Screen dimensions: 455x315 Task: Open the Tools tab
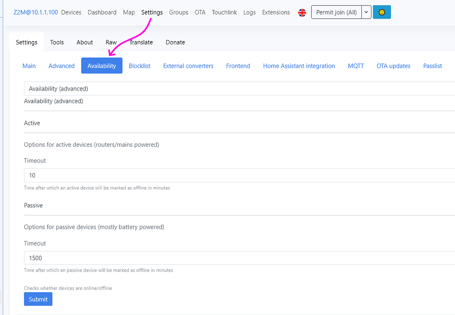click(x=57, y=42)
